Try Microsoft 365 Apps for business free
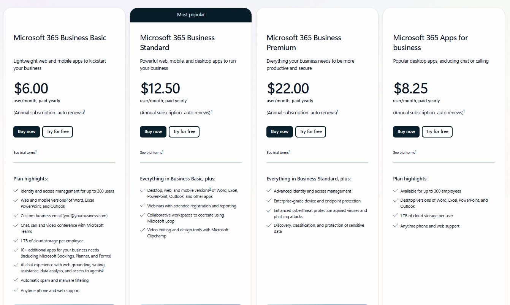Screen dimensions: 510x305 [x=437, y=131]
